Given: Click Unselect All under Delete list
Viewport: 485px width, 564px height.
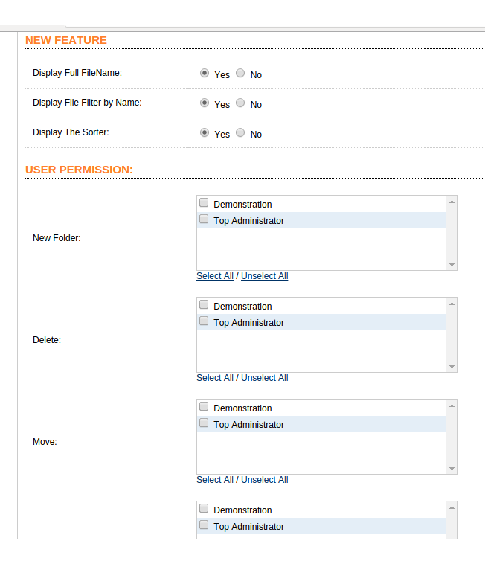Looking at the screenshot, I should click(265, 378).
